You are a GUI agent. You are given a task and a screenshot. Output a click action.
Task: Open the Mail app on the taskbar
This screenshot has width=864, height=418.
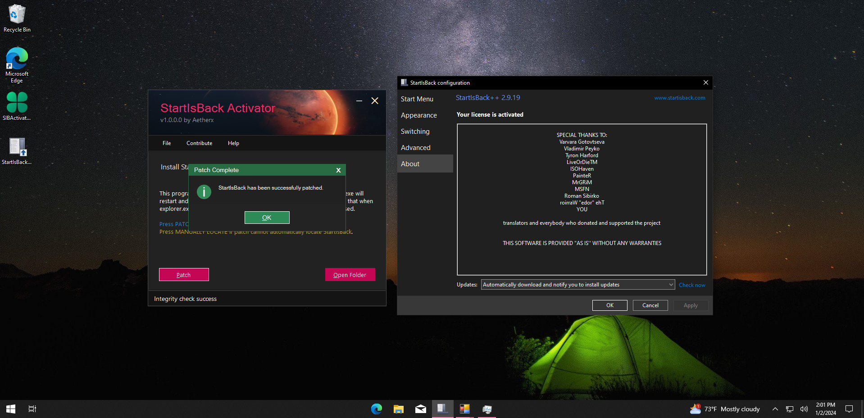[x=421, y=409]
